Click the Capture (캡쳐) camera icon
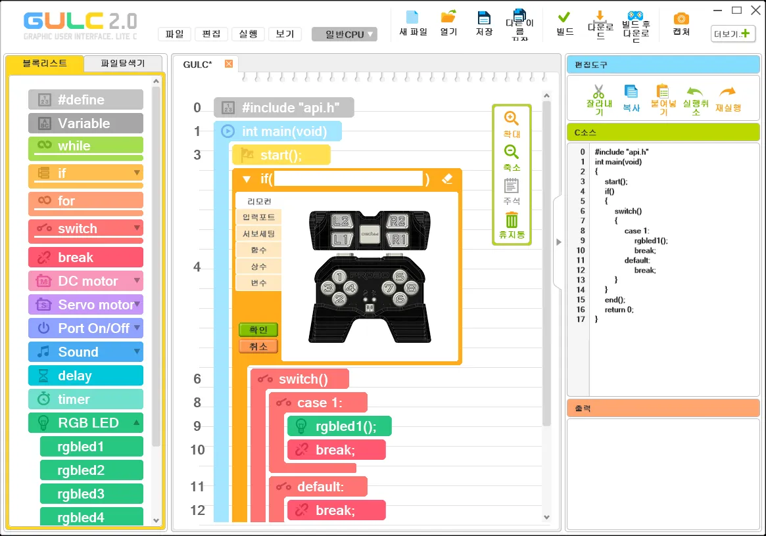 click(681, 18)
